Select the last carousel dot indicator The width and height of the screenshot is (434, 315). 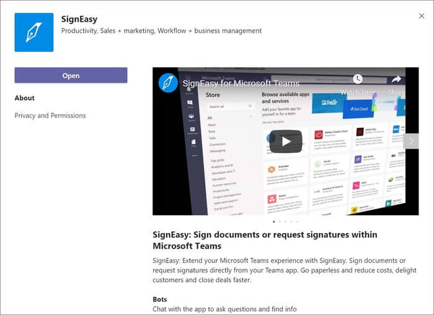297,222
